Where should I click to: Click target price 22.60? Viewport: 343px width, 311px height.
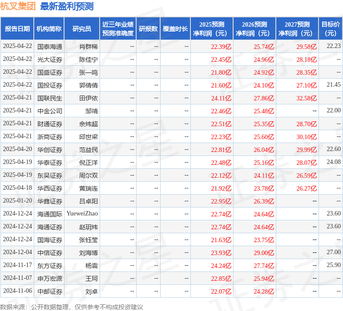point(334,149)
